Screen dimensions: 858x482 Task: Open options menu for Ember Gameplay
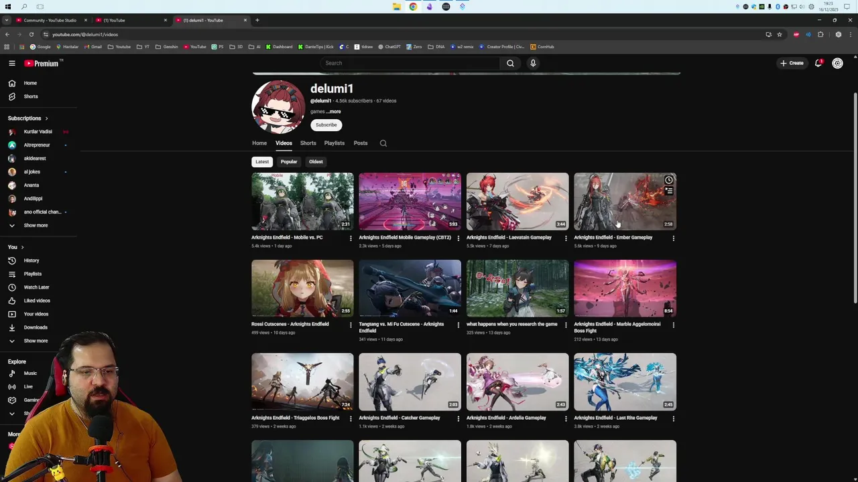point(673,238)
